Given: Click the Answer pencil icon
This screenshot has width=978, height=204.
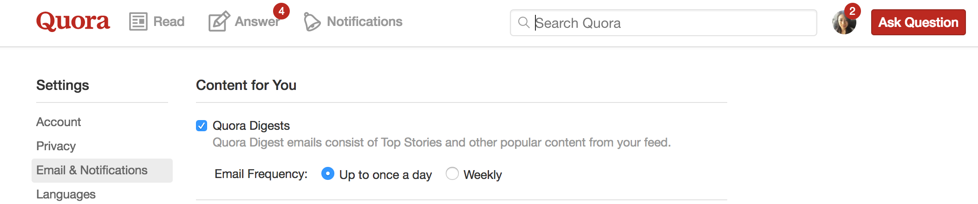Looking at the screenshot, I should point(219,21).
